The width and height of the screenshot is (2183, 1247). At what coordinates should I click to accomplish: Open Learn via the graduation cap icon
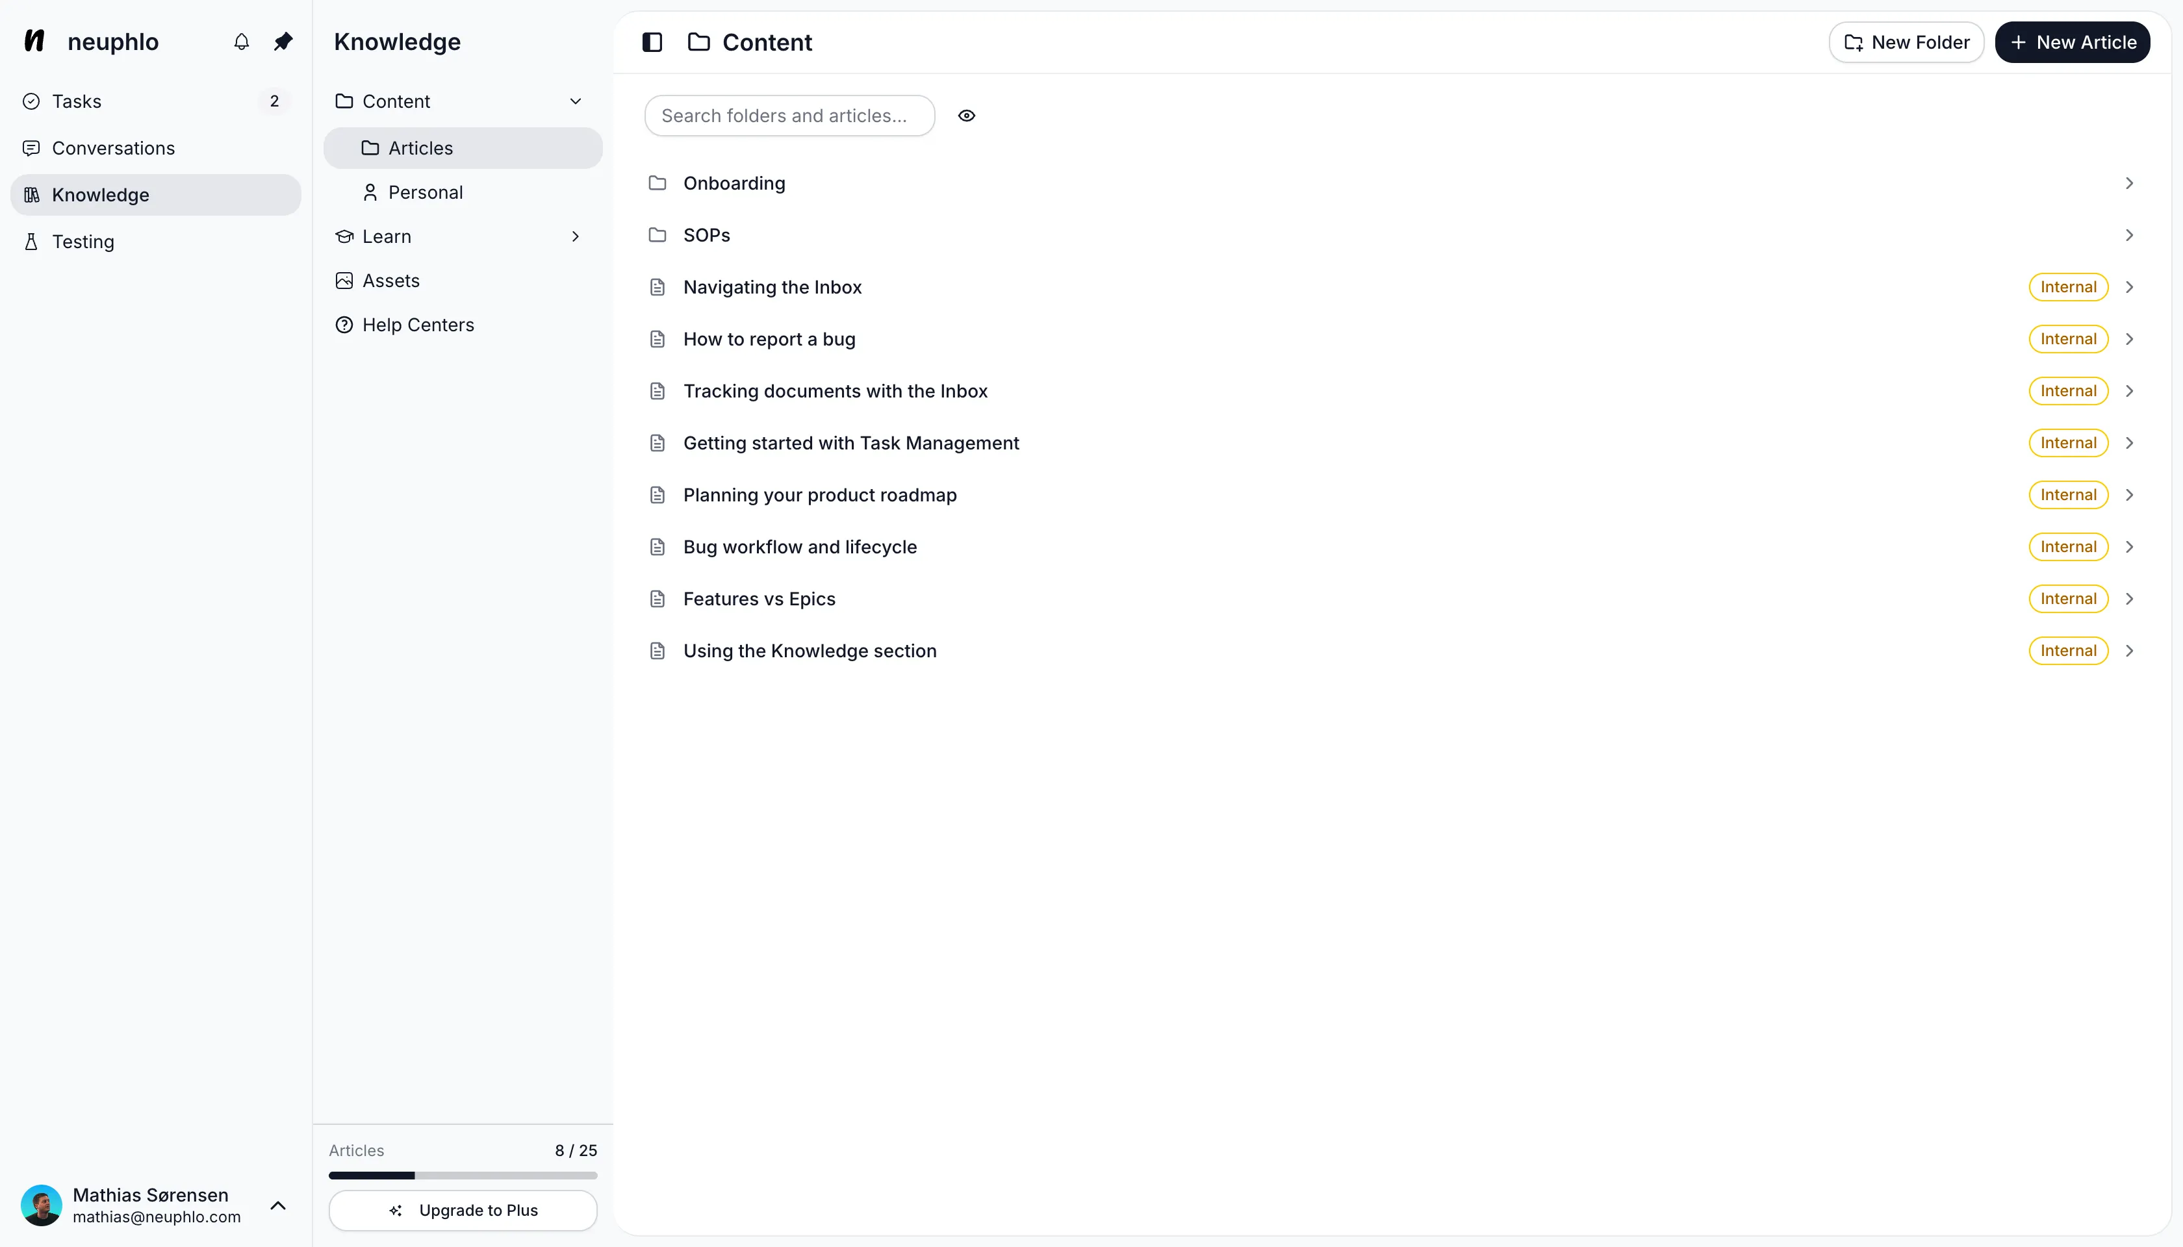[x=344, y=236]
